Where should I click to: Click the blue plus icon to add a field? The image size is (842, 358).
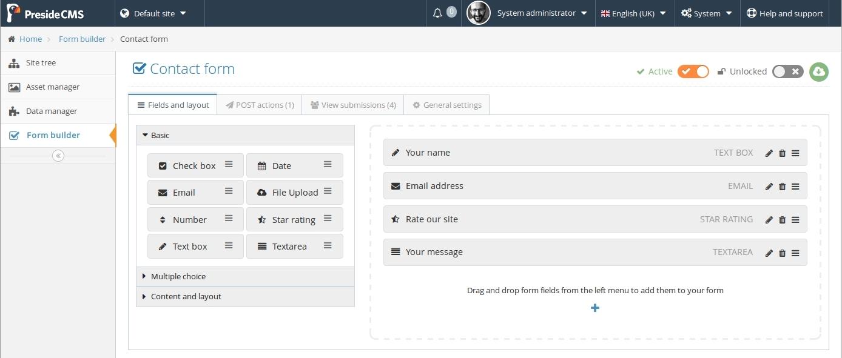(594, 308)
